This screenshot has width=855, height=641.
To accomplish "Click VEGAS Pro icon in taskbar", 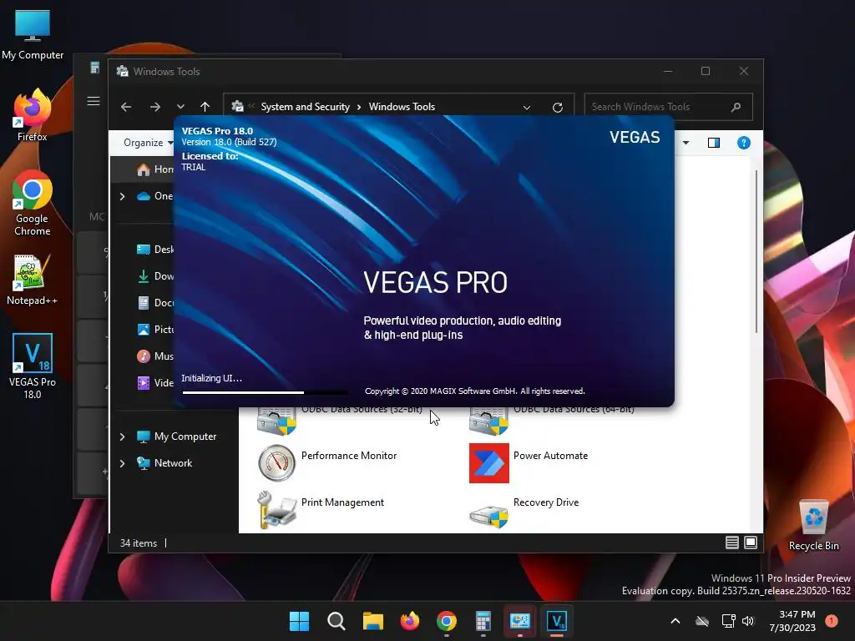I will (557, 621).
